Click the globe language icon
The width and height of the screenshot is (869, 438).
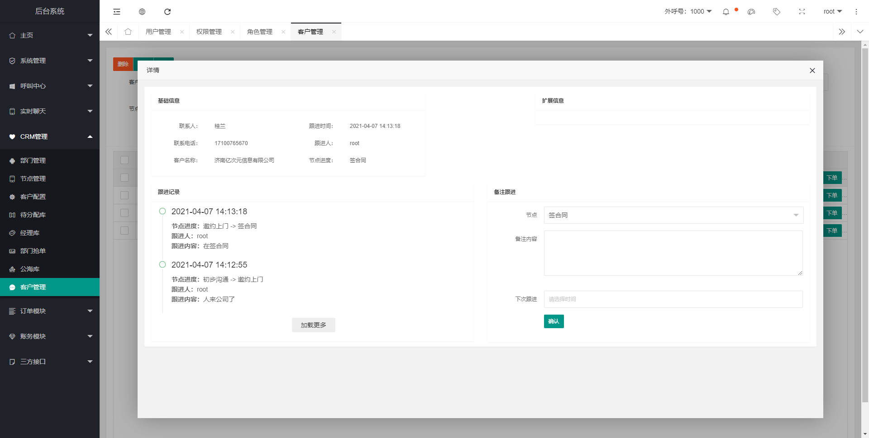pos(142,12)
